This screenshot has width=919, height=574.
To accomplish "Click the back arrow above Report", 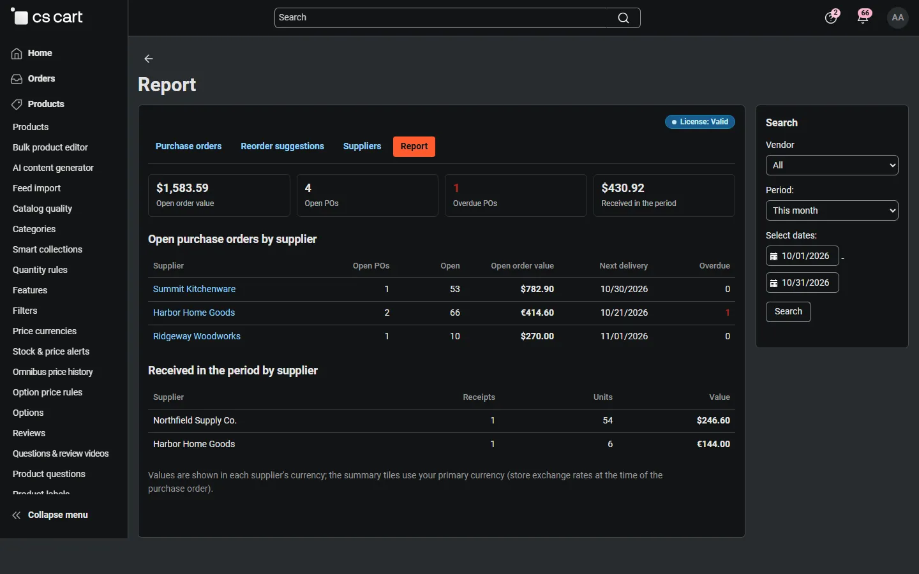I will click(149, 59).
